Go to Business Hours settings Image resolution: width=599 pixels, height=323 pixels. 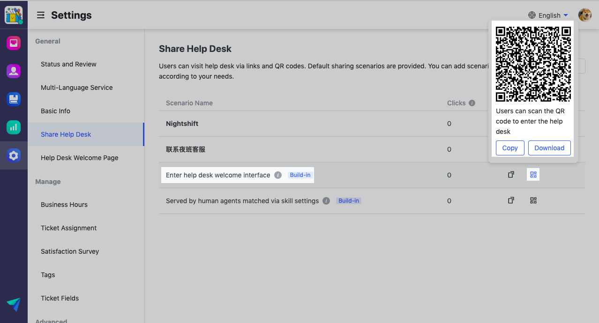click(x=64, y=205)
